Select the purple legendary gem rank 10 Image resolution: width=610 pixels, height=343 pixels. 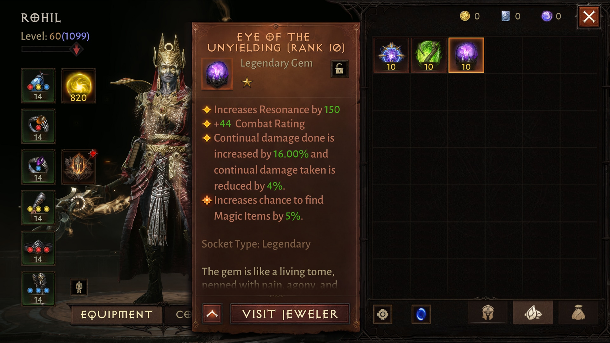click(x=465, y=54)
